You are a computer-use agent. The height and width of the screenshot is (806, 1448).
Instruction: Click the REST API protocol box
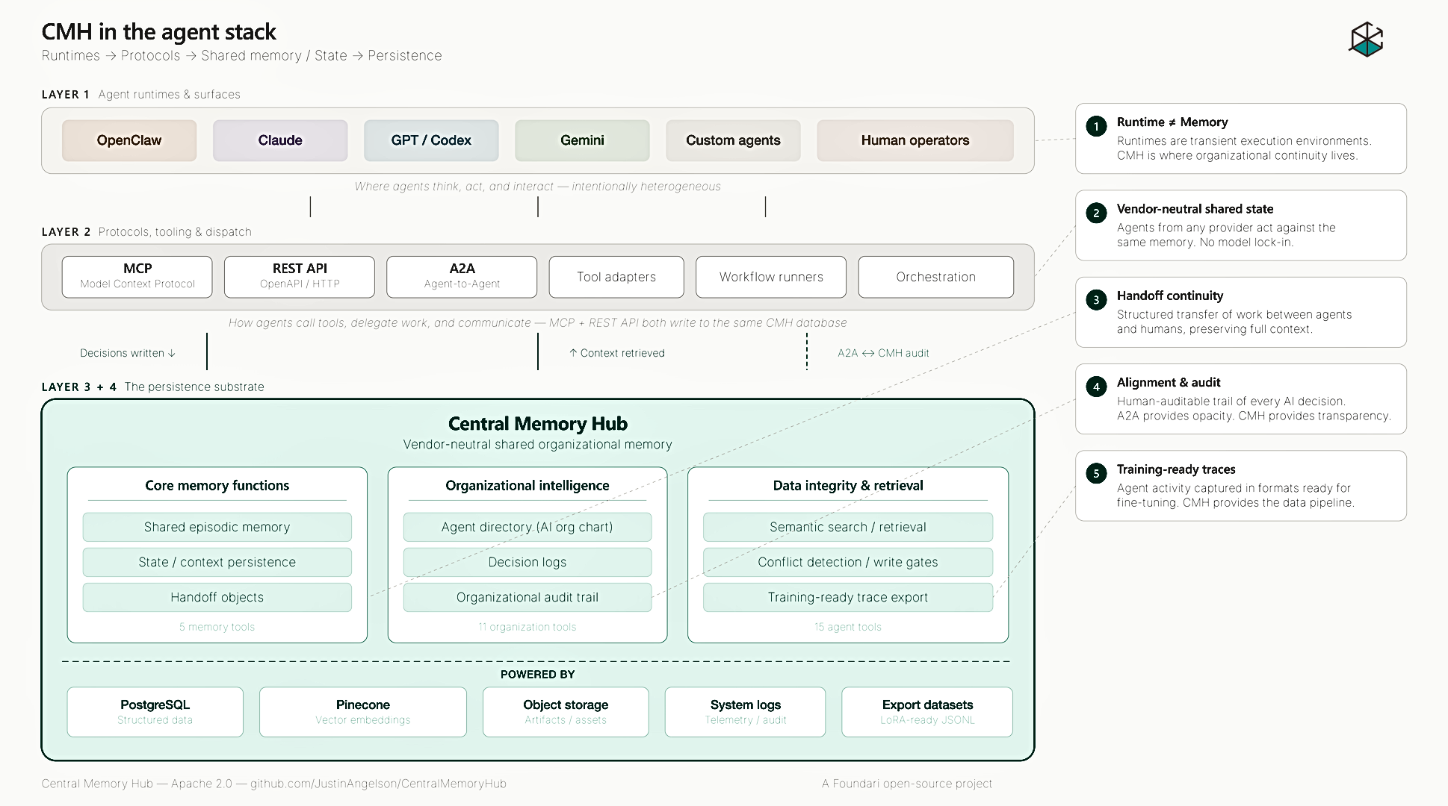point(300,277)
